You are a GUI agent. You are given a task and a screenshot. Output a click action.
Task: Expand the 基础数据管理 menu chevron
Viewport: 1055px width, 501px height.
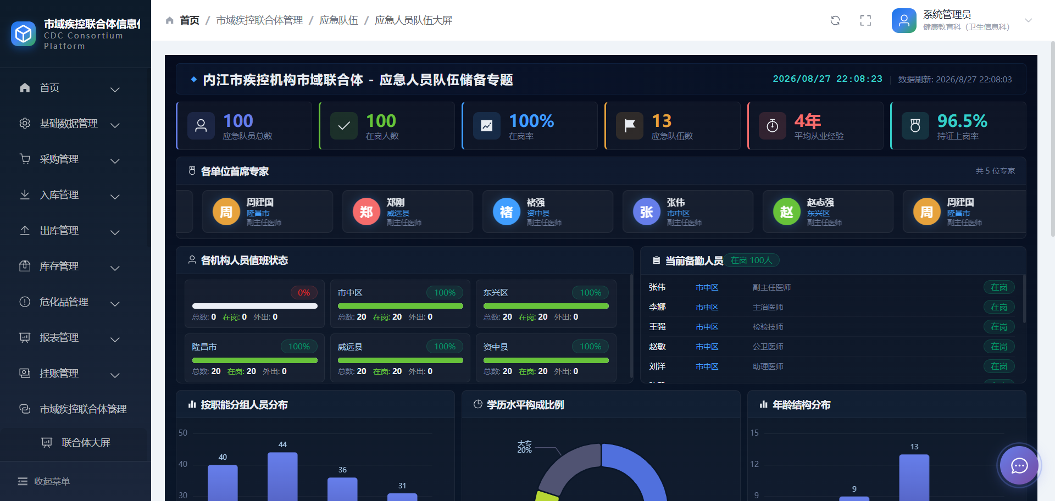coord(115,125)
